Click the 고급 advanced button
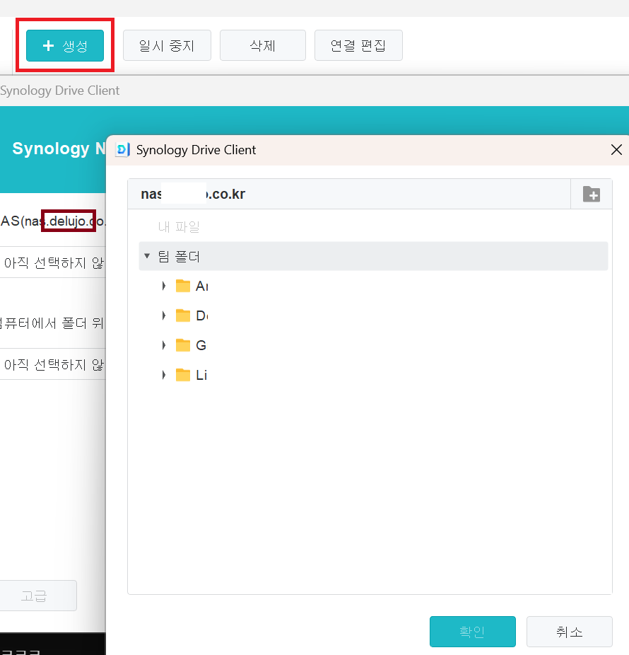This screenshot has width=629, height=655. pyautogui.click(x=38, y=596)
